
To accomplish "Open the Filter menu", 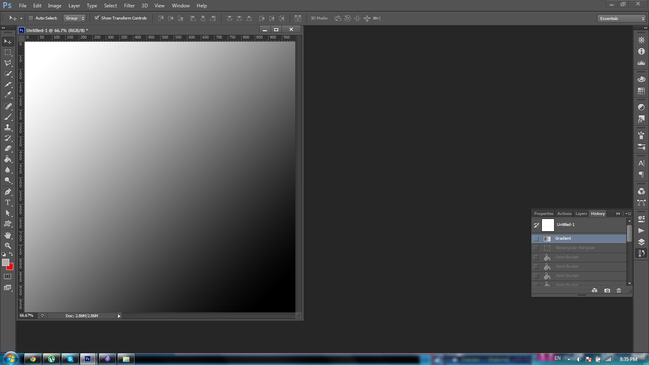I will [x=129, y=6].
